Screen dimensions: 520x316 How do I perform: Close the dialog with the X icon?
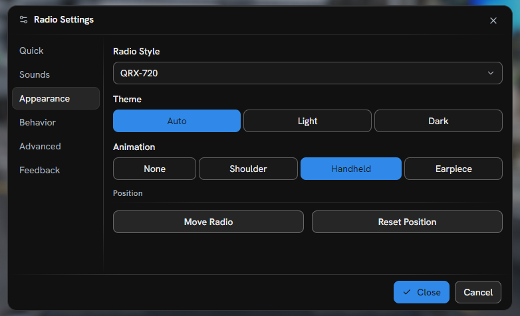493,21
